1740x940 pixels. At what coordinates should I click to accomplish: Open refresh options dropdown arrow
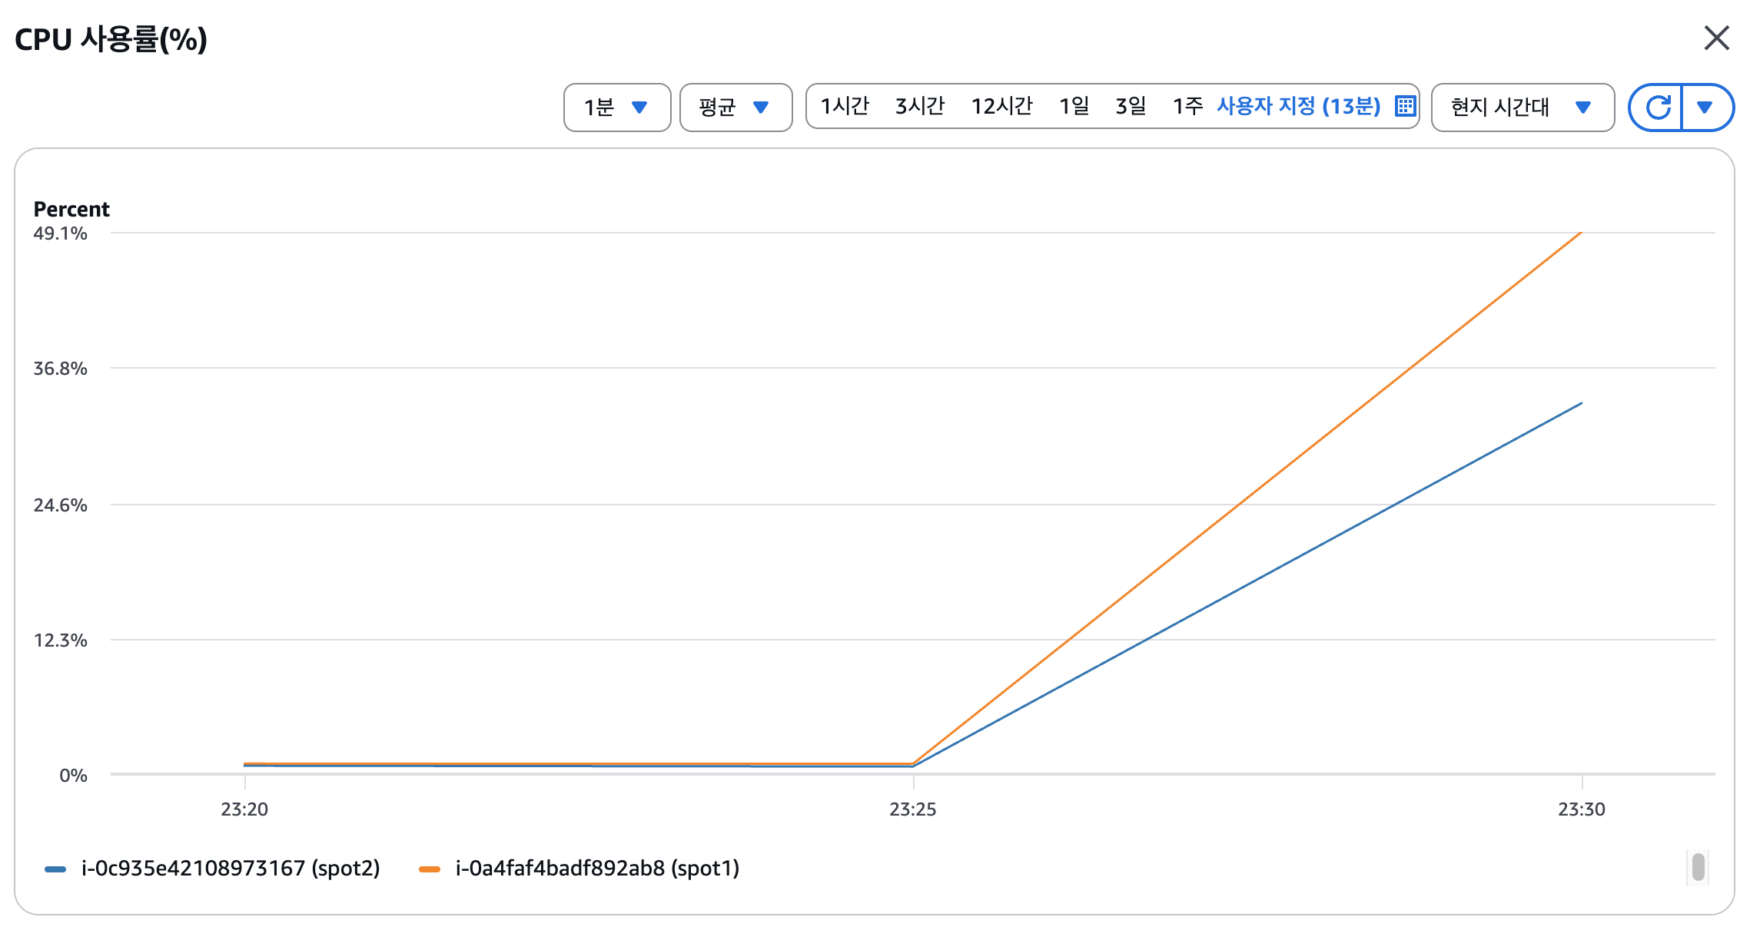[x=1705, y=108]
